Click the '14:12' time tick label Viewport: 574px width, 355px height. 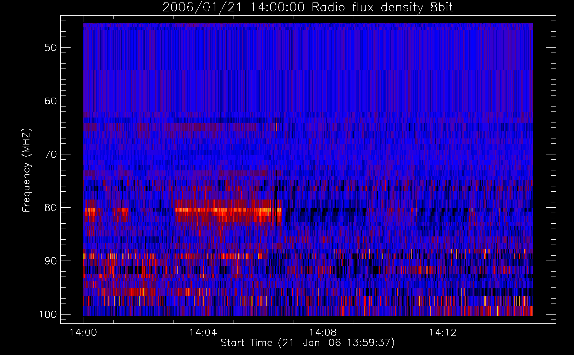442,333
